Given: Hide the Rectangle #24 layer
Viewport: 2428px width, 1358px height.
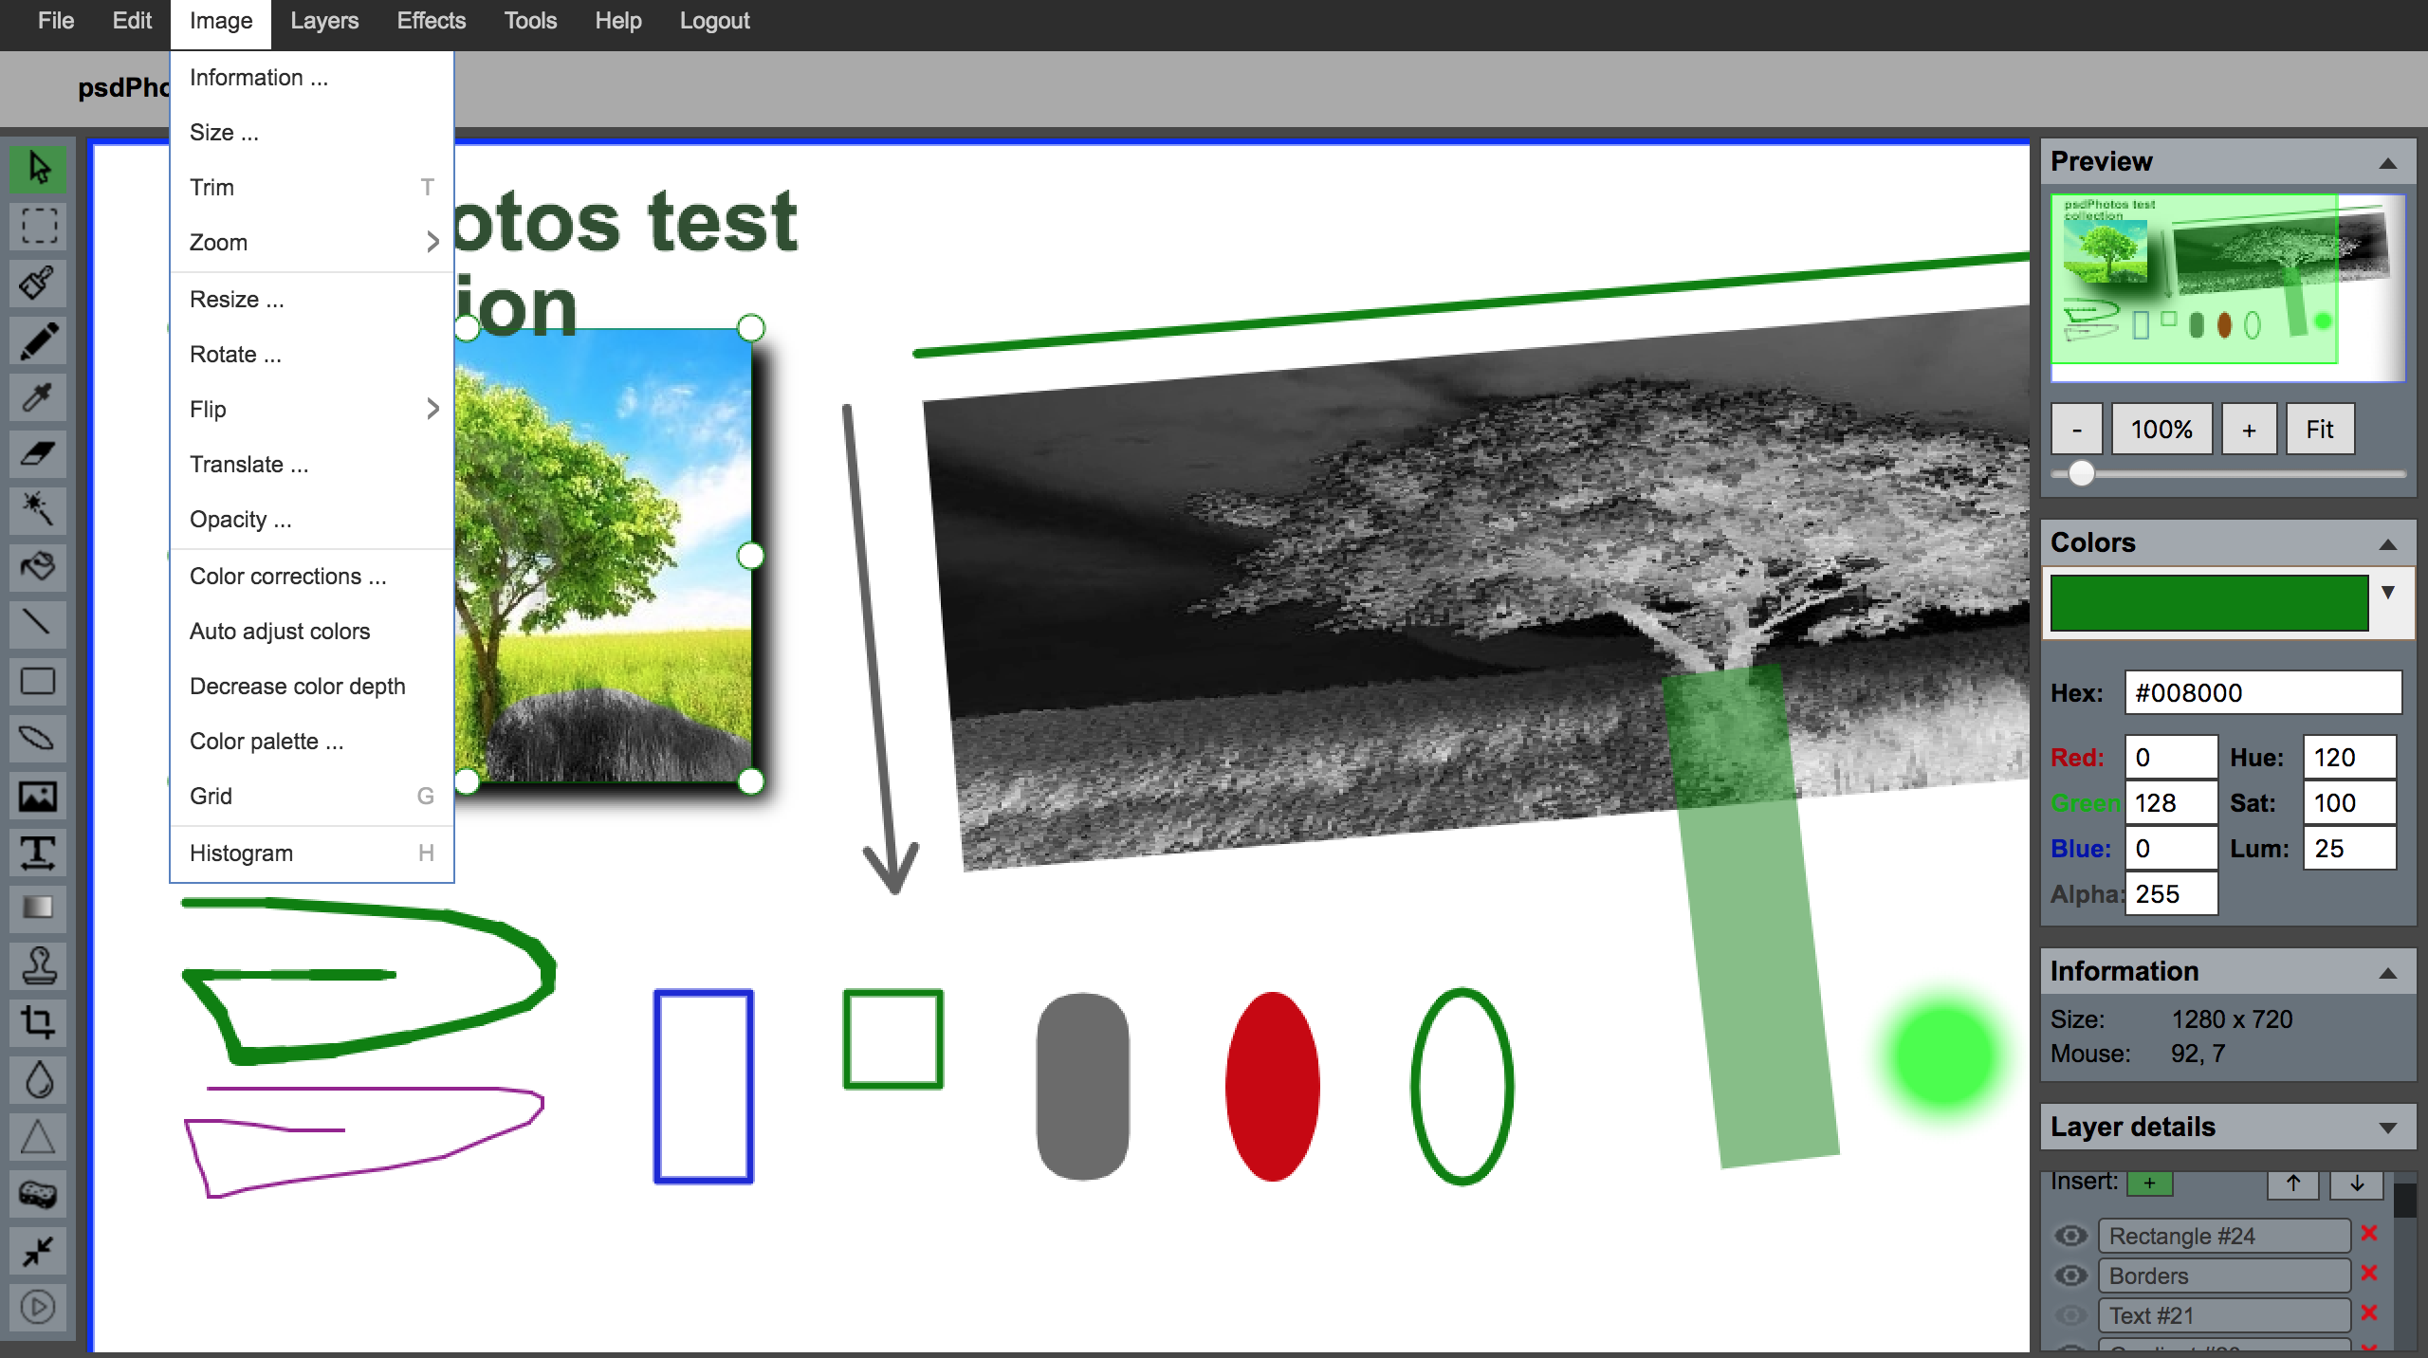Looking at the screenshot, I should tap(2070, 1236).
